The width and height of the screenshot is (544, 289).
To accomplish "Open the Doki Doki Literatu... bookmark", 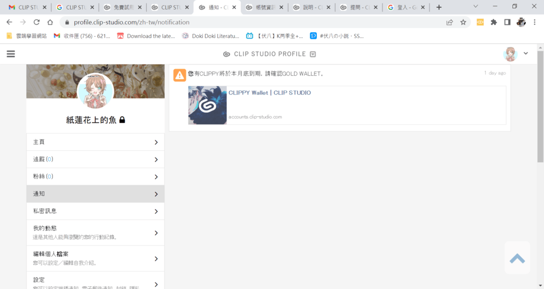I will [x=211, y=36].
